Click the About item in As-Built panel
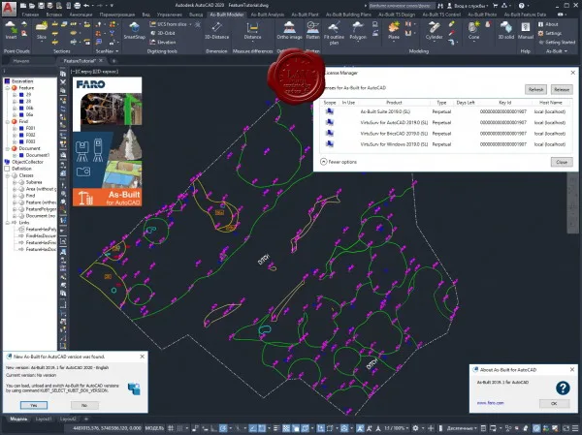 coord(548,24)
